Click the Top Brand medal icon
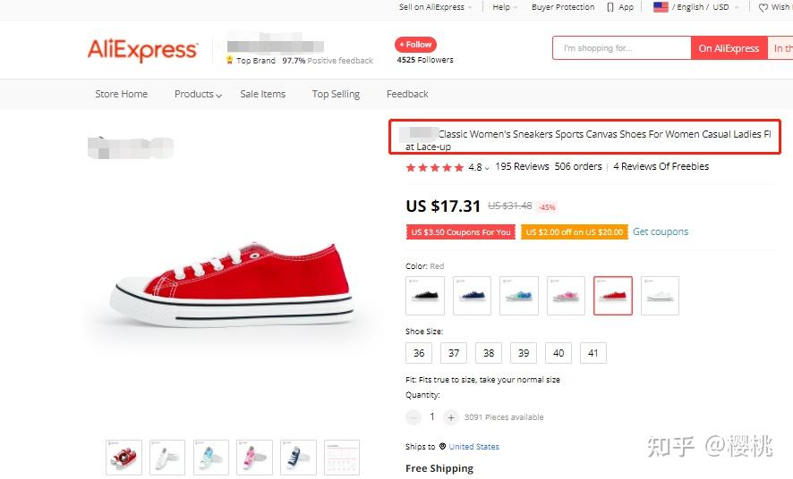 pyautogui.click(x=230, y=60)
